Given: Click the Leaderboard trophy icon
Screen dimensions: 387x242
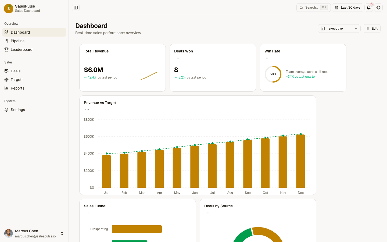Looking at the screenshot, I should pos(6,49).
